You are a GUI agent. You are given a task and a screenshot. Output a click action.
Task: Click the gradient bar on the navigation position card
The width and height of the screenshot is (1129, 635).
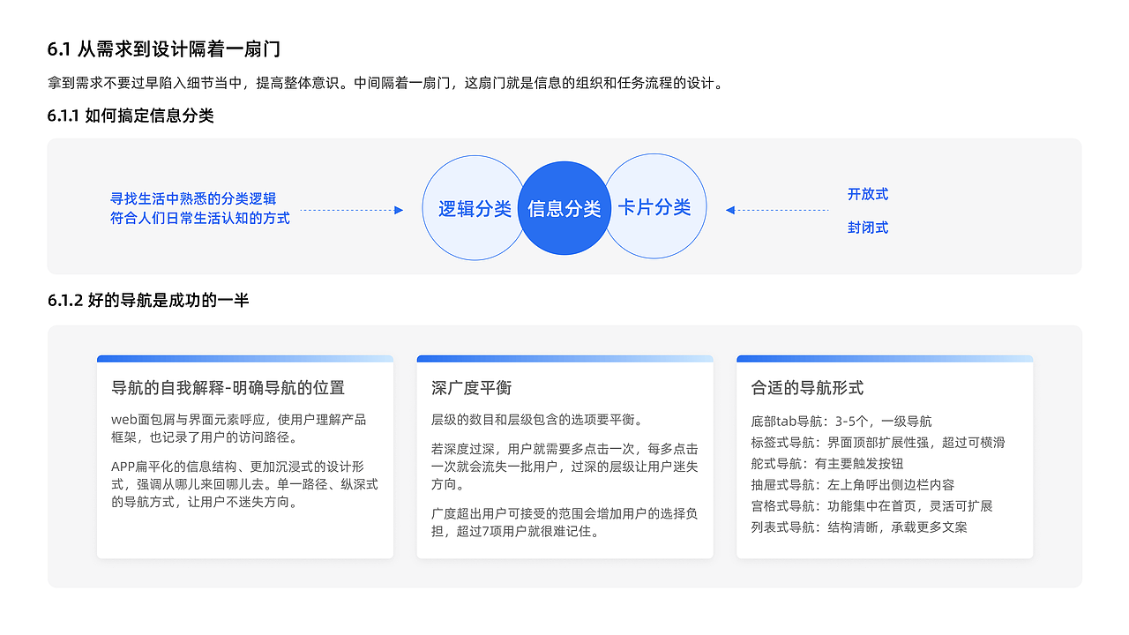point(245,358)
